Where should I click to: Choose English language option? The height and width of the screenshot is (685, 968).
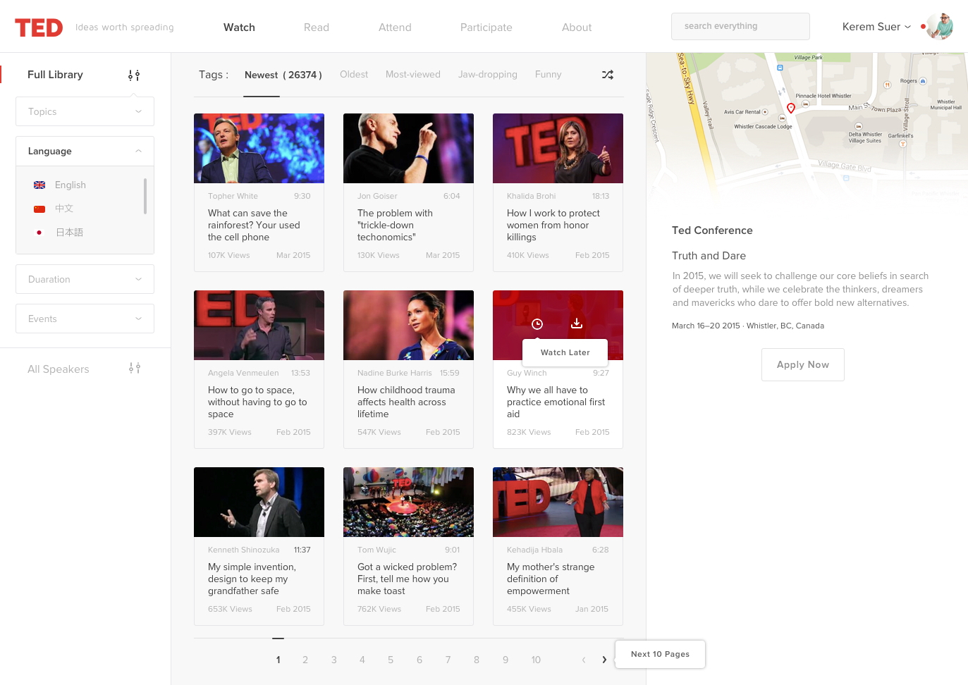coord(71,185)
